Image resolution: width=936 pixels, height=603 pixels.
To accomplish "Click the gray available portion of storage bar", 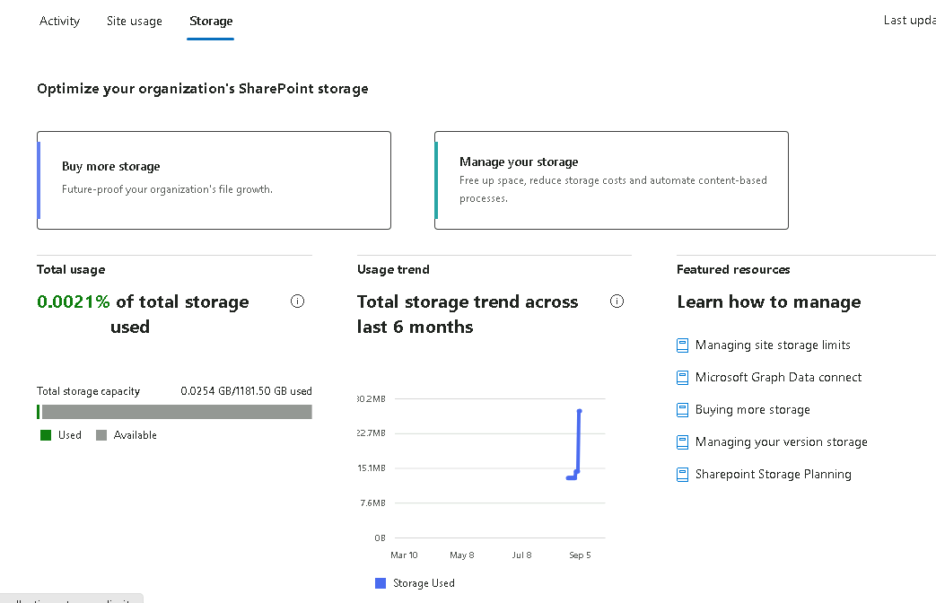I will 177,412.
